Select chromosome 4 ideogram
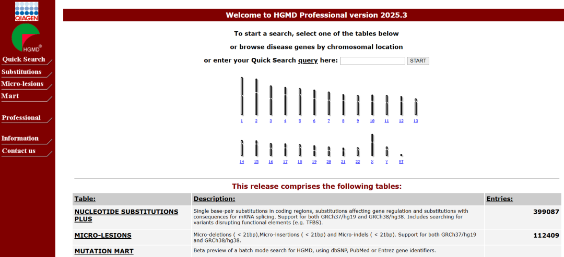This screenshot has width=564, height=257. point(285,101)
